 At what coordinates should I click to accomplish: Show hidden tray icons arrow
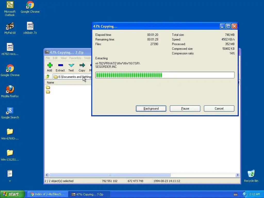[x=245, y=194]
